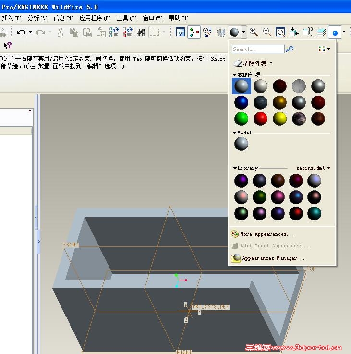Open the Find binoculars tool
The width and height of the screenshot is (351, 354).
coord(141,32)
